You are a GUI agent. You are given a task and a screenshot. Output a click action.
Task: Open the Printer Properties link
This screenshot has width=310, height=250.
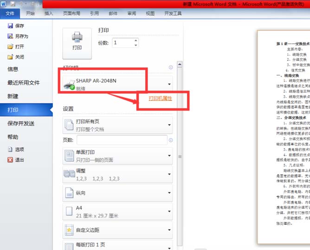[160, 99]
